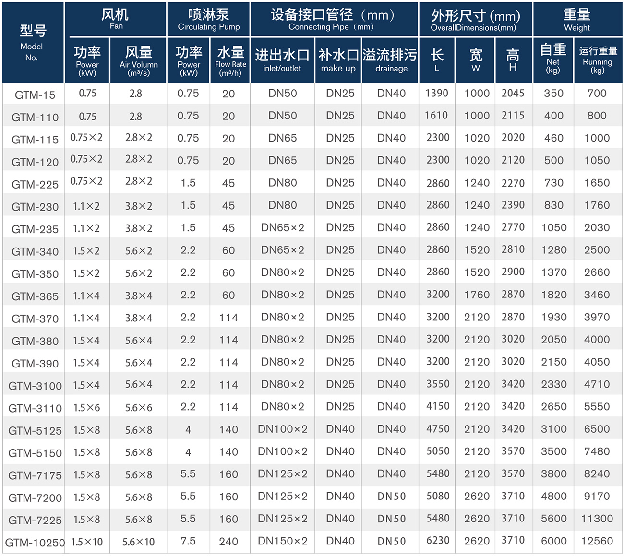
Task: Select the width value 1760
Action: pos(477,295)
